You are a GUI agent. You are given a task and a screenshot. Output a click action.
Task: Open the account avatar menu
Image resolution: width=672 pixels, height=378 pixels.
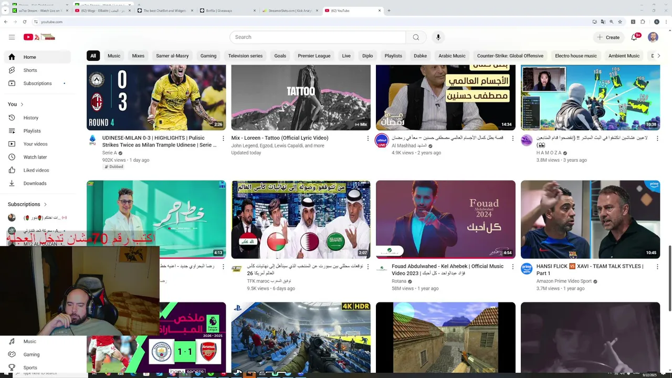pyautogui.click(x=653, y=37)
